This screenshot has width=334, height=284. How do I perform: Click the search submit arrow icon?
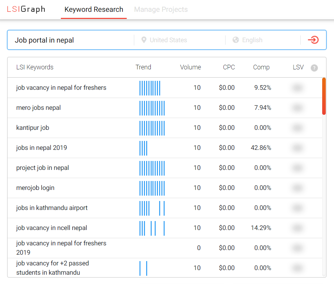click(313, 40)
